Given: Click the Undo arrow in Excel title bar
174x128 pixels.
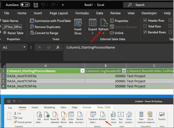Looking at the screenshot, I should (x=43, y=5).
